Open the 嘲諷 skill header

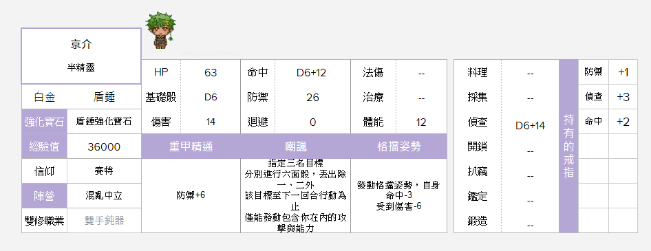tap(296, 146)
